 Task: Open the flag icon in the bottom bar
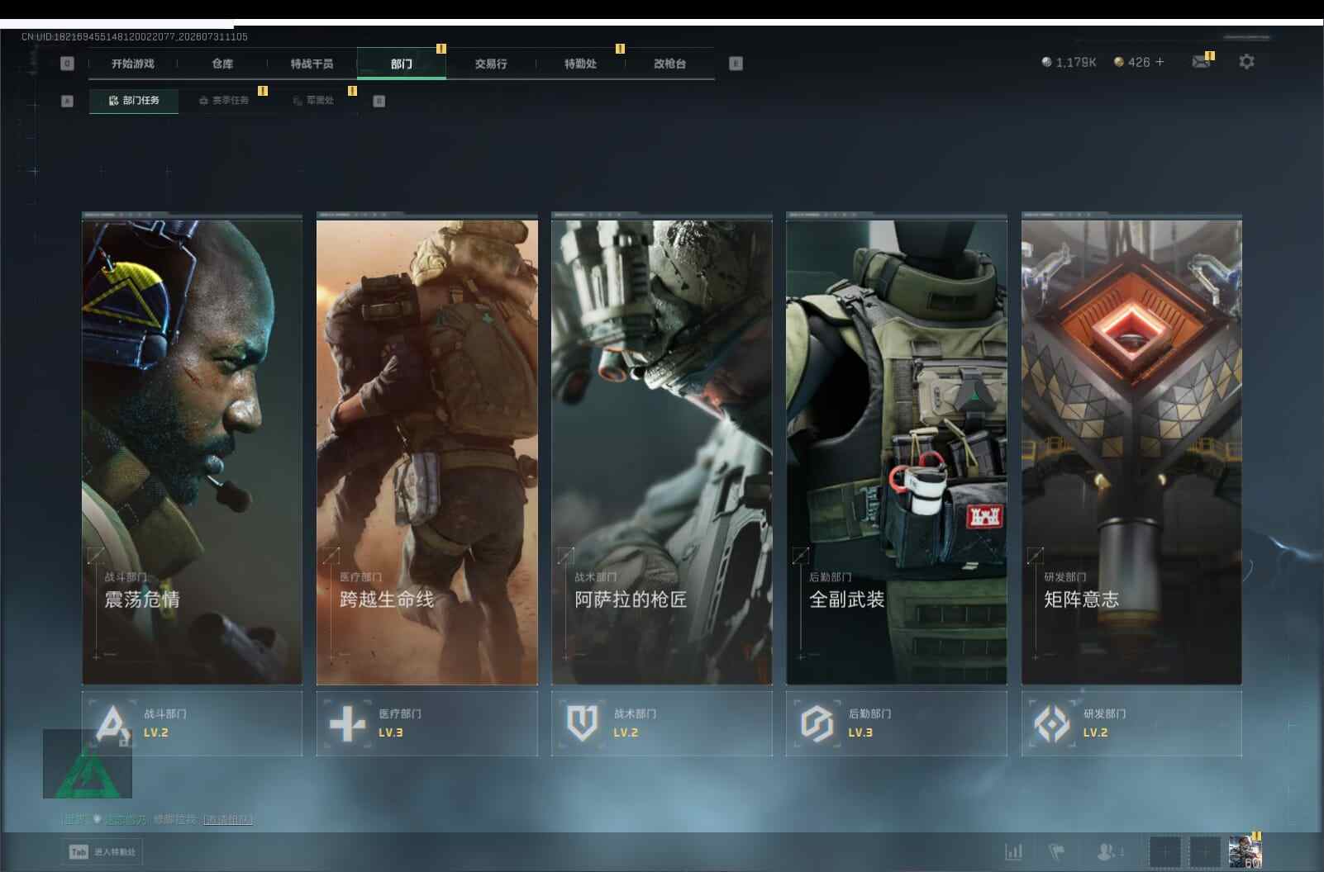[1056, 851]
